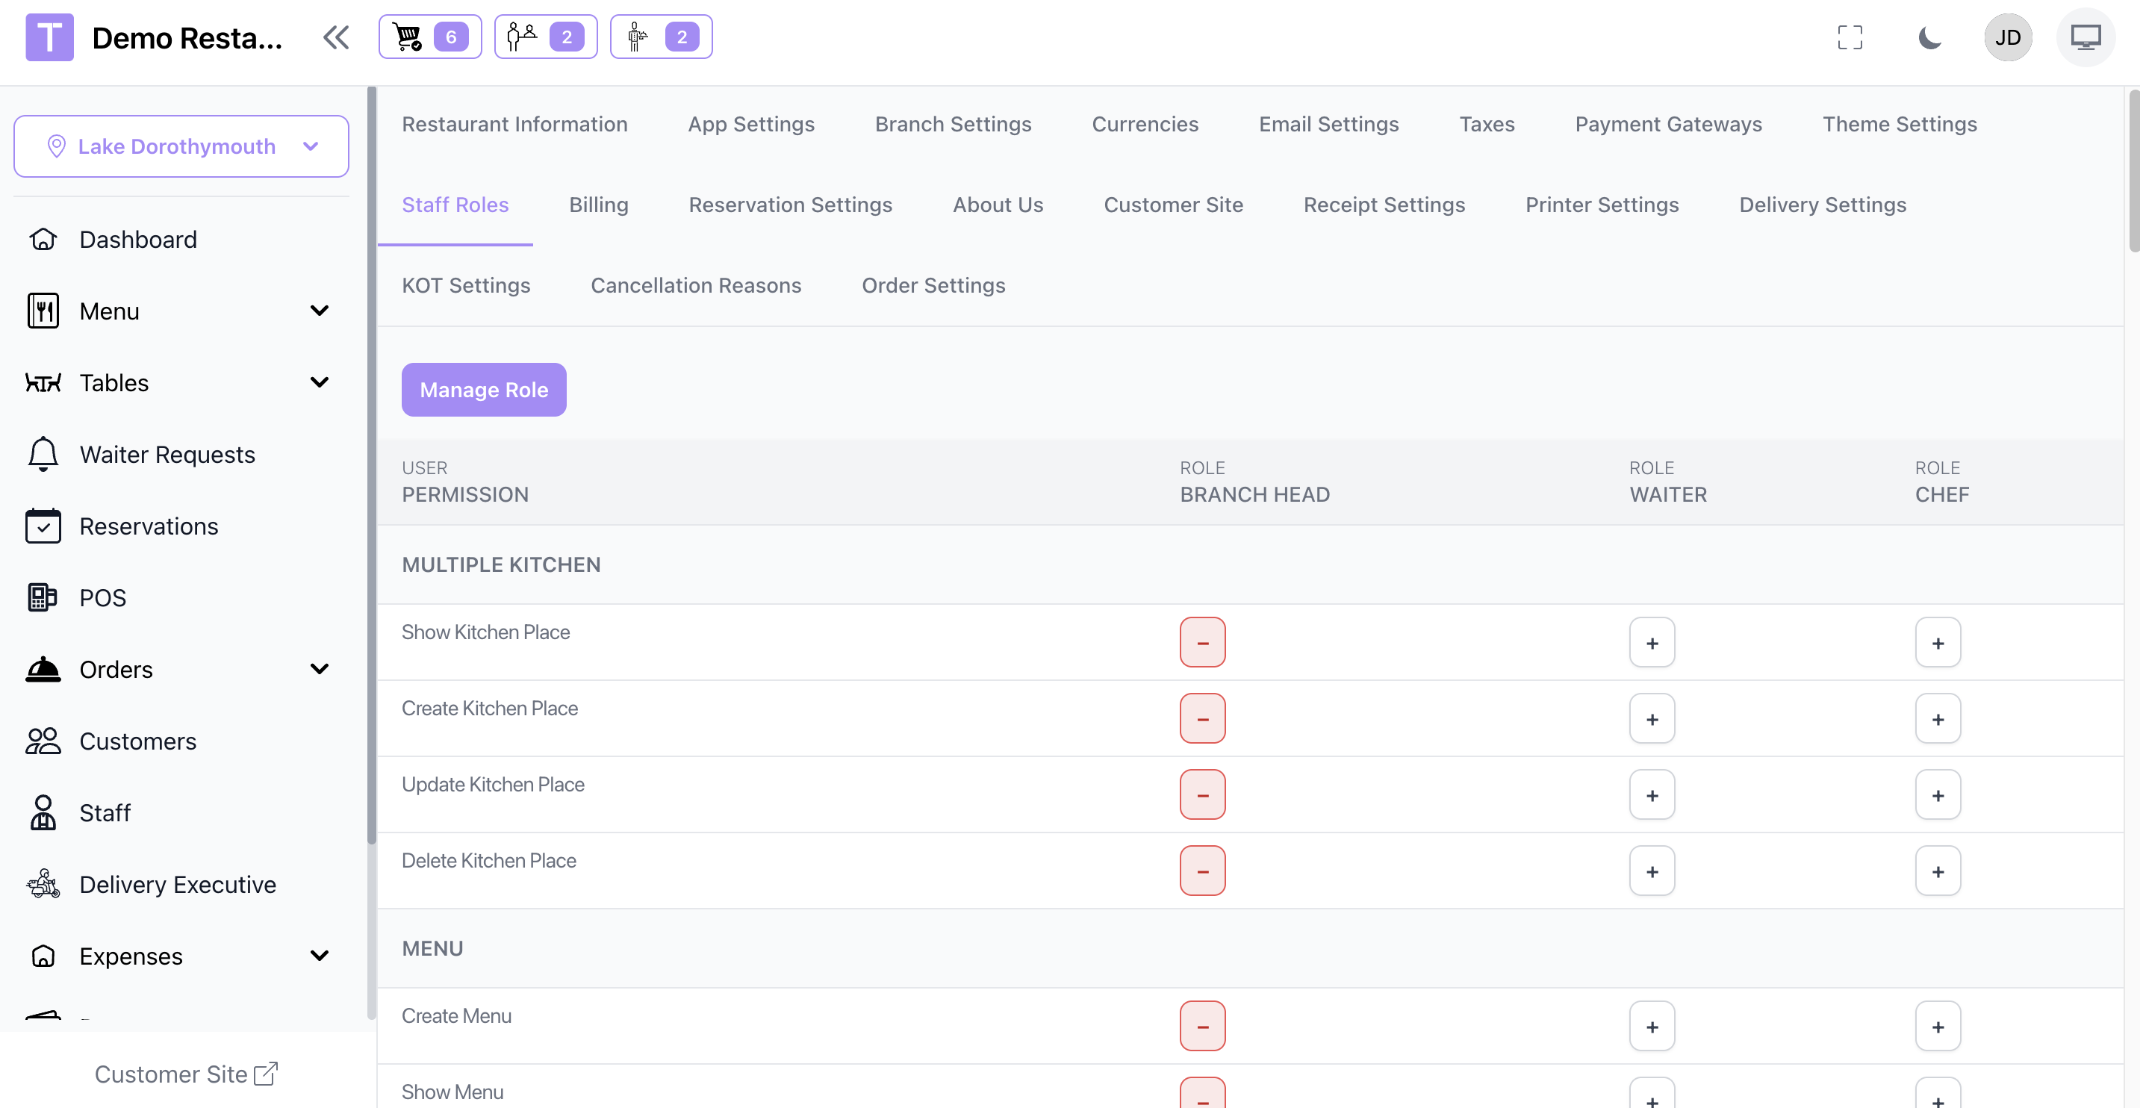Switch to dark mode with moon icon
Viewport: 2140px width, 1108px height.
[x=1929, y=37]
